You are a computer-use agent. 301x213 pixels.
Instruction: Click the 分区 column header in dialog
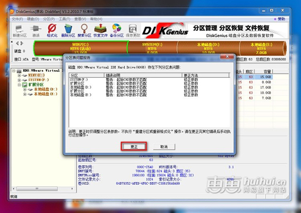coord(86,75)
